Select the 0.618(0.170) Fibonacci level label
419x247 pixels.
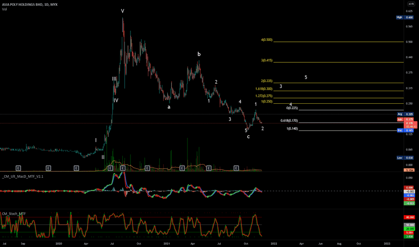tap(289, 121)
